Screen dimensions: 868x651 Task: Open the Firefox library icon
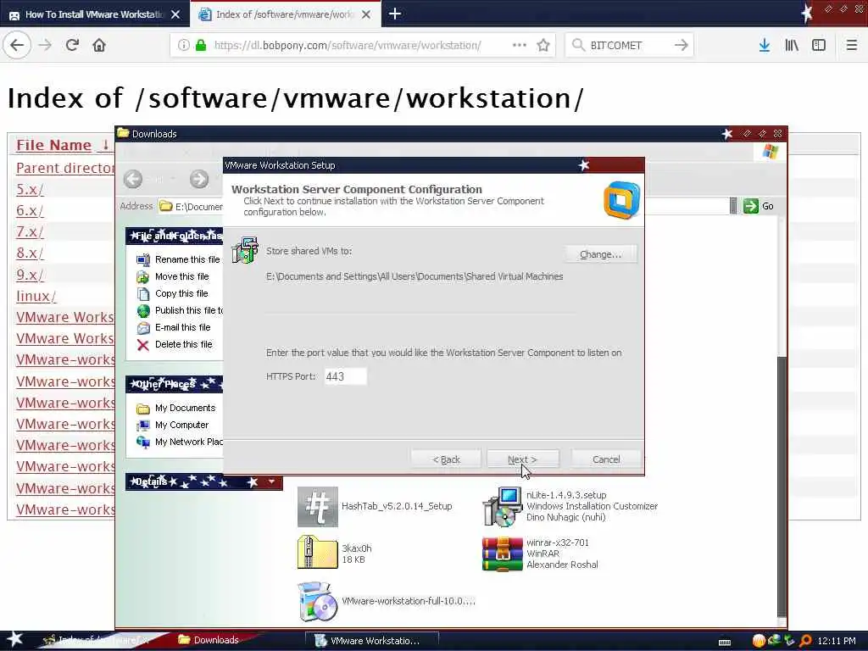pyautogui.click(x=792, y=45)
